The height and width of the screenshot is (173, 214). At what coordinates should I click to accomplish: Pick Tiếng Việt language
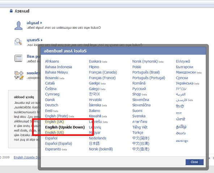tap(140, 127)
